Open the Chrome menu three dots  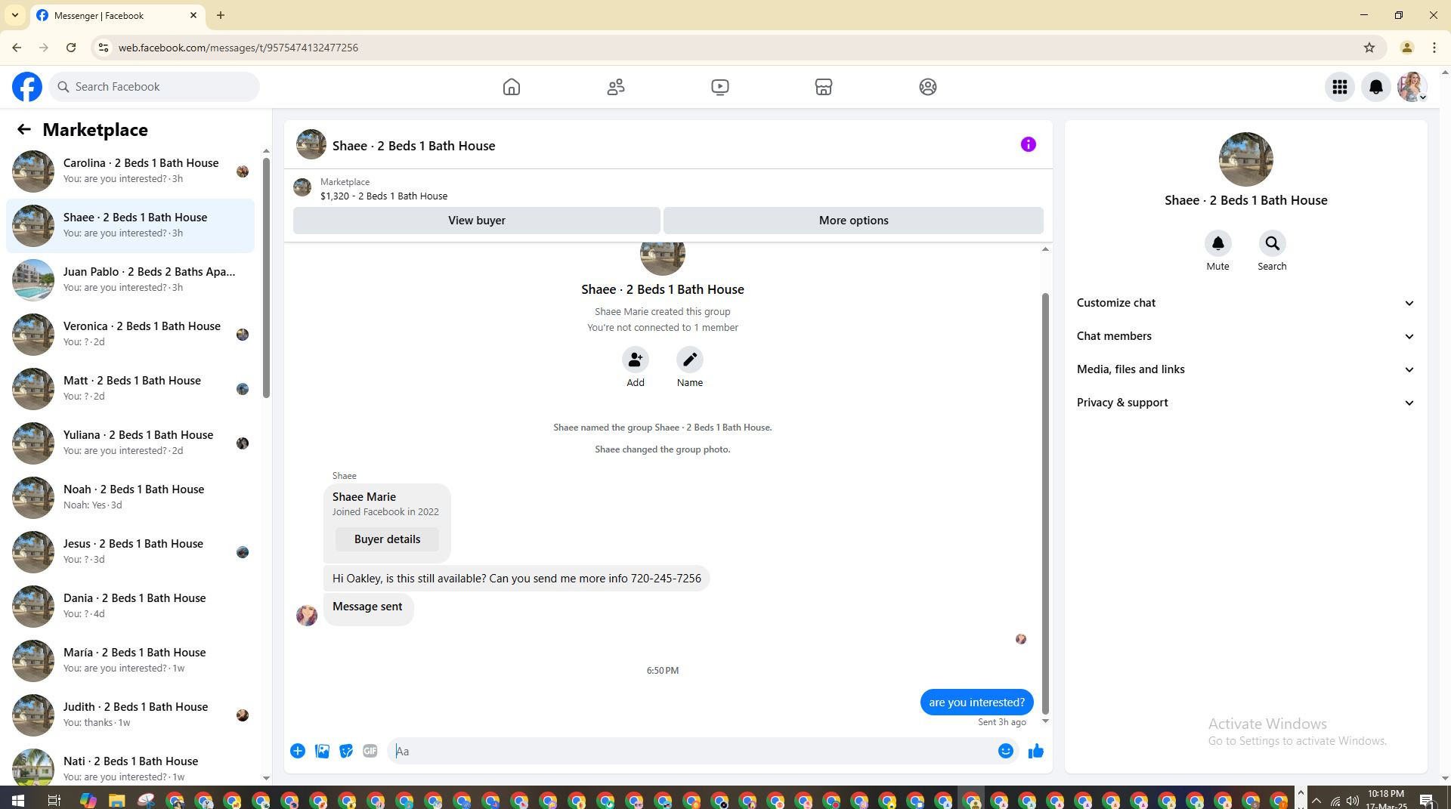1434,48
